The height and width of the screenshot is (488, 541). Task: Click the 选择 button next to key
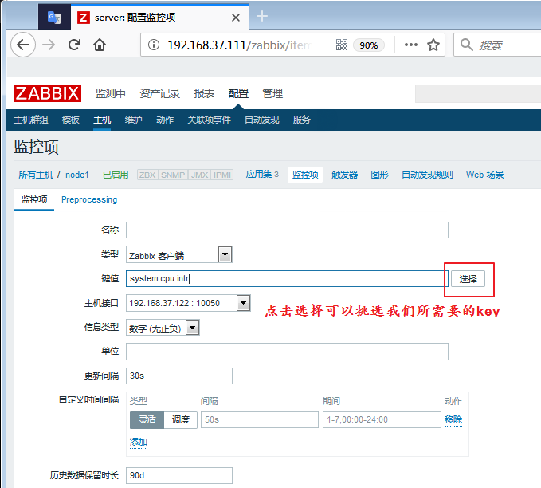[468, 278]
